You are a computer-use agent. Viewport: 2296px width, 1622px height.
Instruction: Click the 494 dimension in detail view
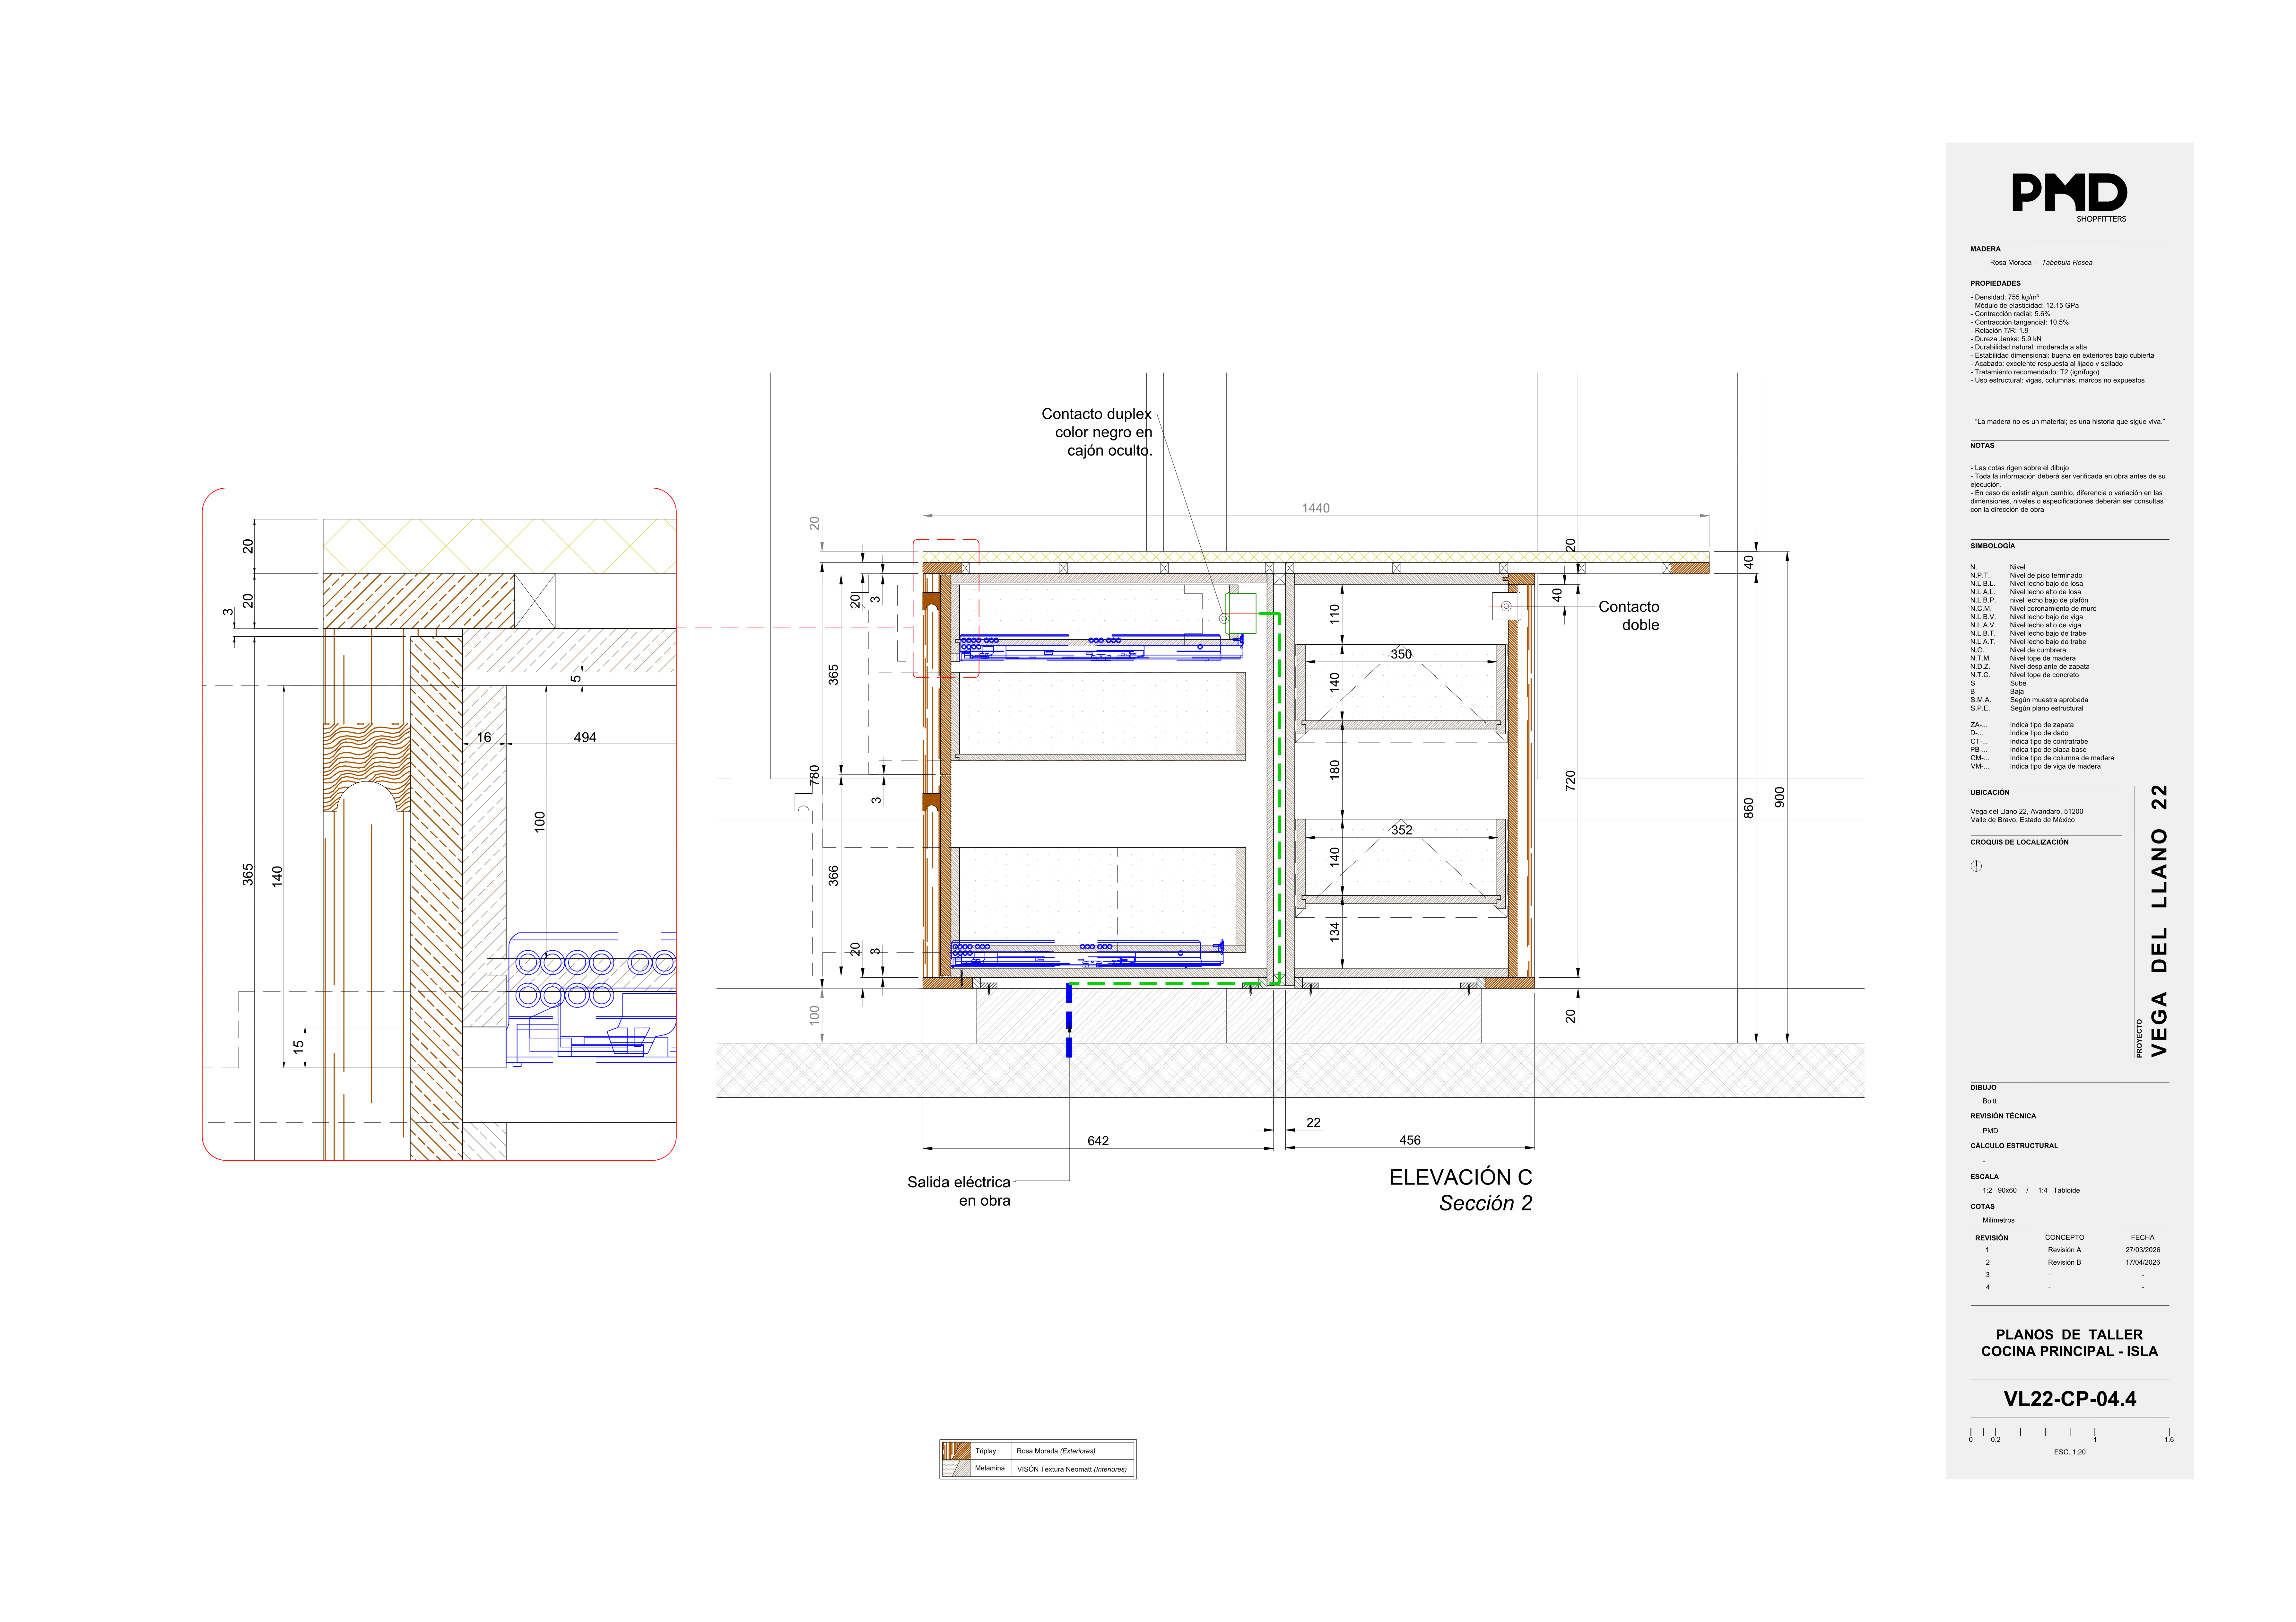pos(585,737)
